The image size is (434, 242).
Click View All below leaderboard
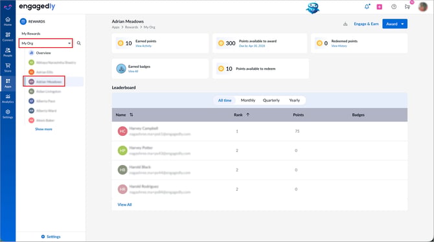coord(124,204)
